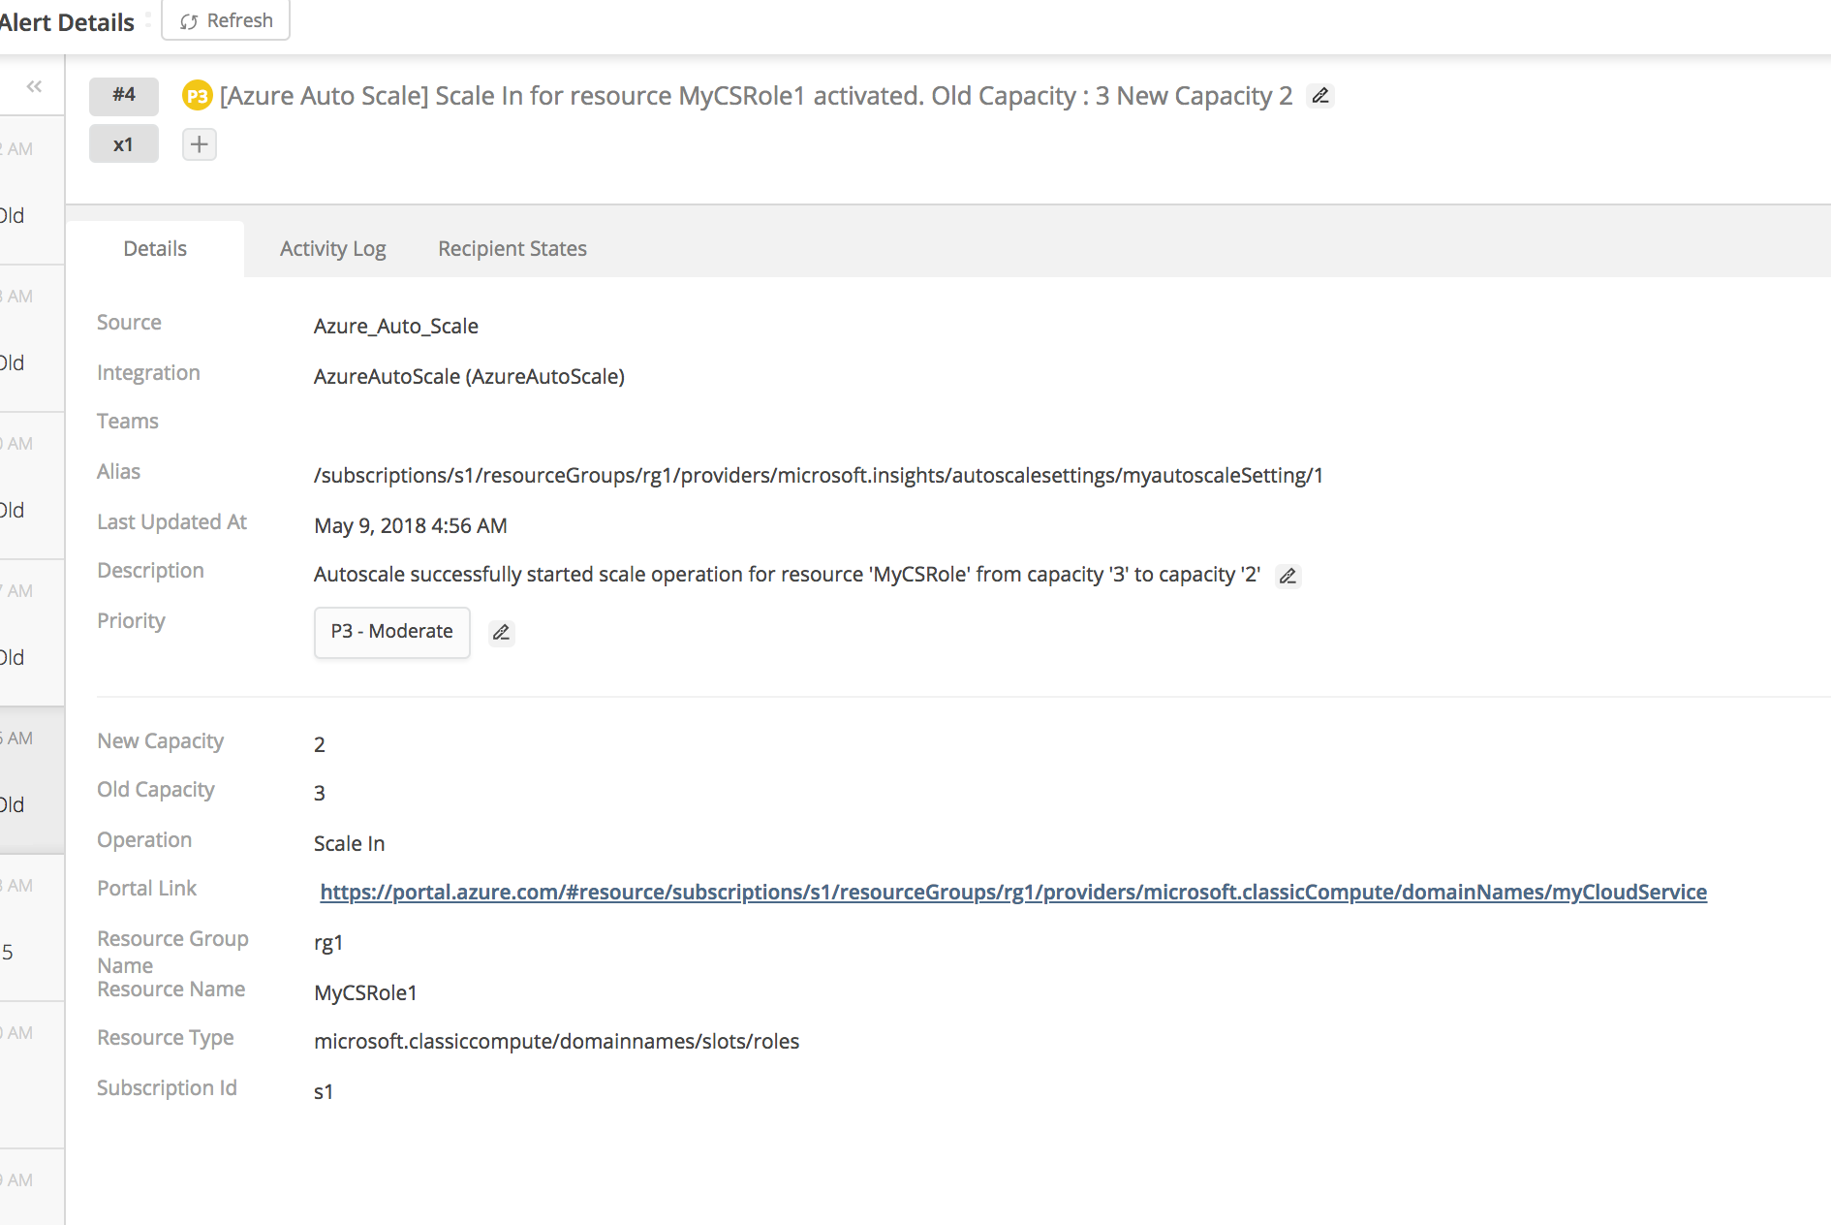This screenshot has width=1831, height=1225.
Task: Click the Alert Details heading
Action: [66, 22]
